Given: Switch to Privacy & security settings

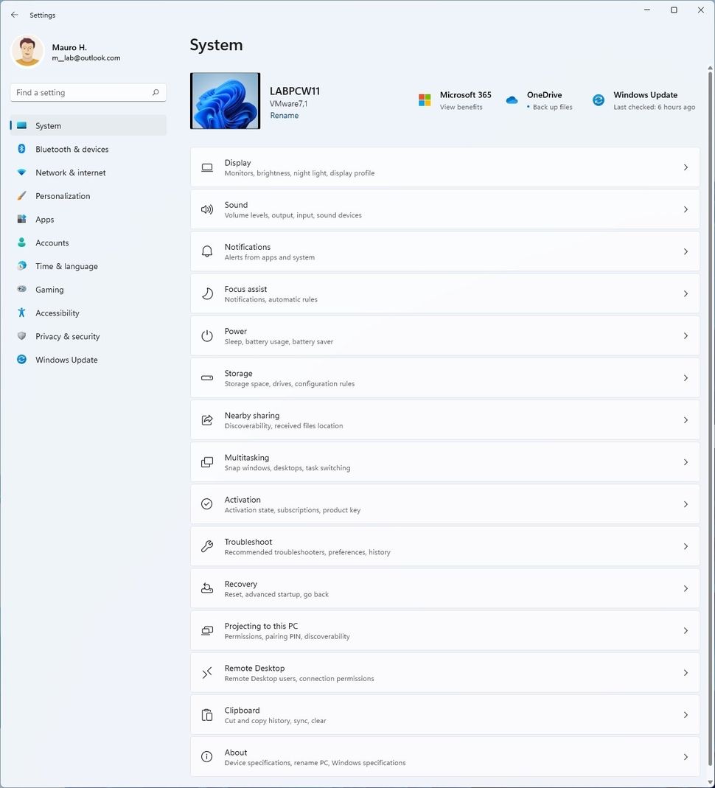Looking at the screenshot, I should [66, 336].
